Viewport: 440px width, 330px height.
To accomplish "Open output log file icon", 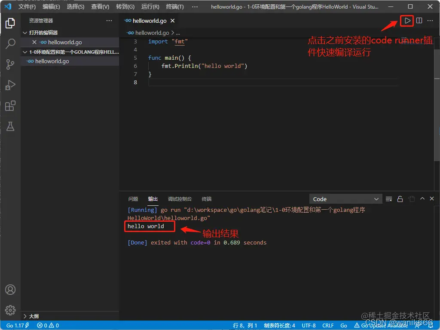I will pos(411,199).
